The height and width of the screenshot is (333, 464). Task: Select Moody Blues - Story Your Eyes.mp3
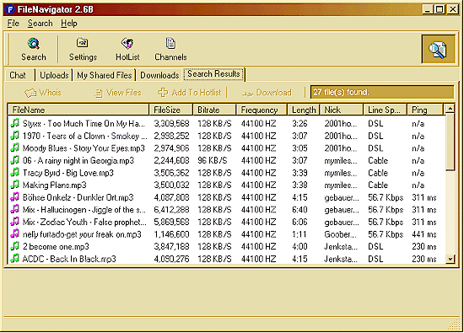click(x=84, y=148)
